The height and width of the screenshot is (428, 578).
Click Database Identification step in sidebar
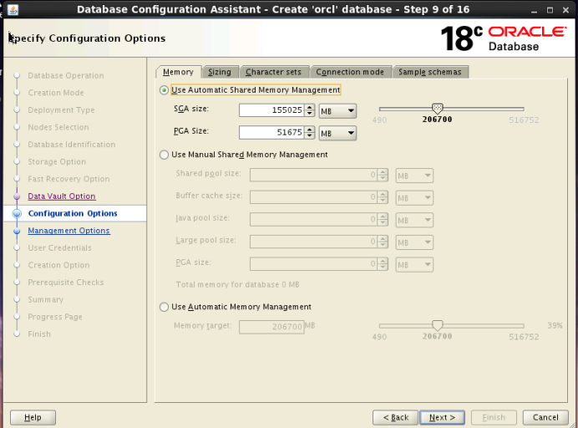[x=72, y=145]
